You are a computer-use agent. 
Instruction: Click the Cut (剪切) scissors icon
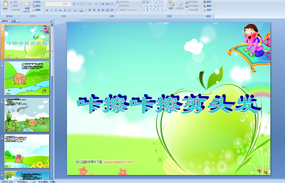click(13, 2)
